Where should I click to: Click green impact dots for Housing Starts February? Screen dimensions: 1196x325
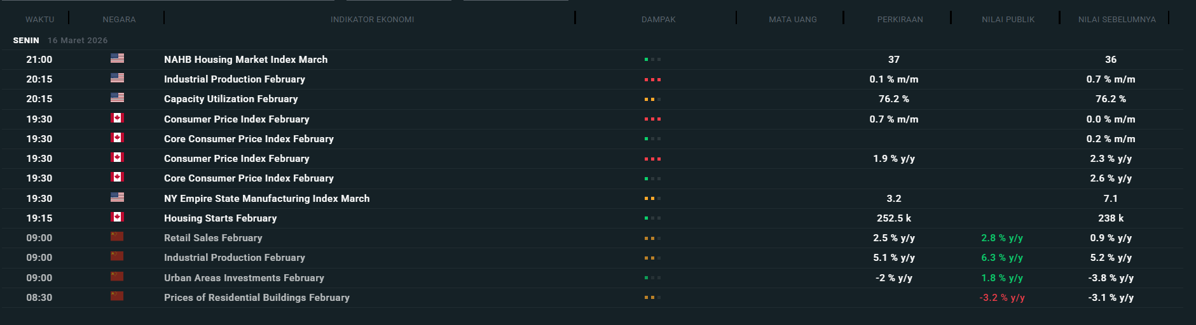[x=652, y=218]
